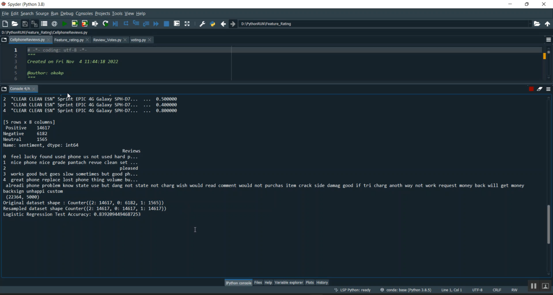Click the green Run file icon
The image size is (553, 295).
tap(65, 24)
